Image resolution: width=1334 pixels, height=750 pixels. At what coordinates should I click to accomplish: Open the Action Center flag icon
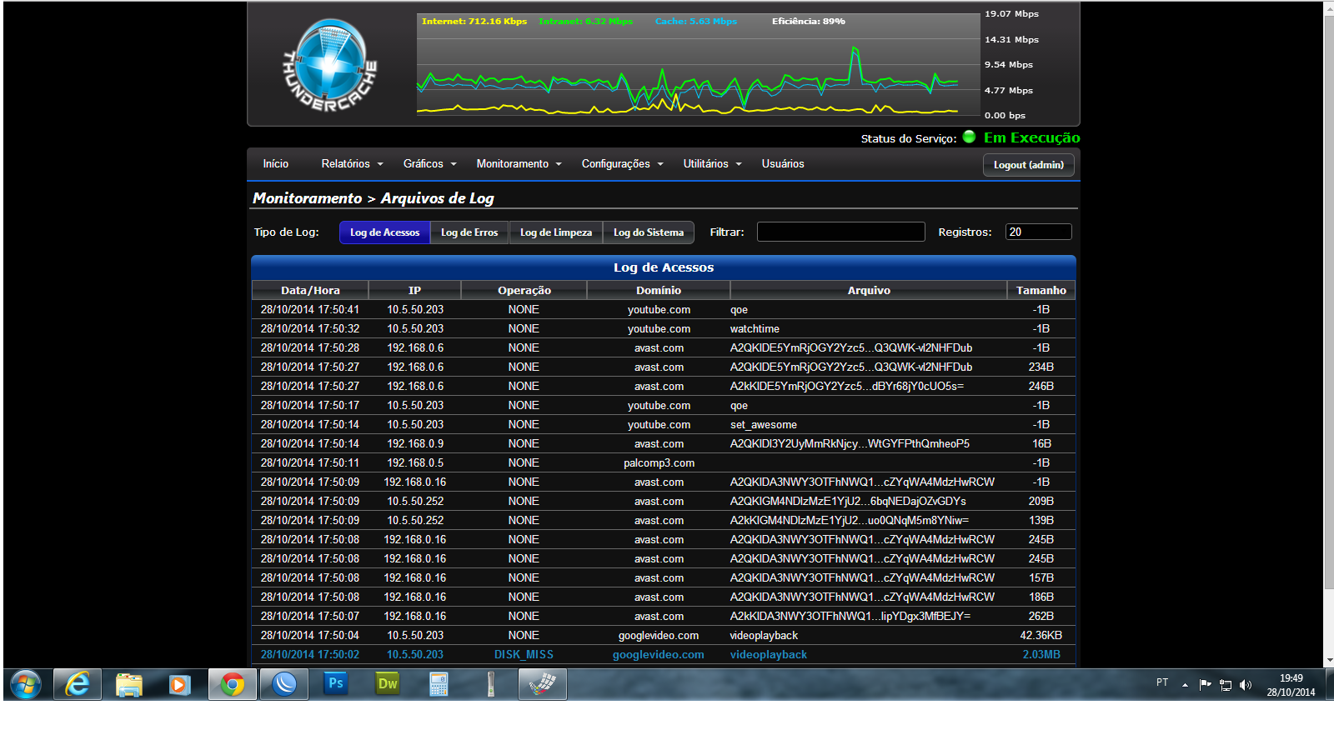pos(1206,685)
